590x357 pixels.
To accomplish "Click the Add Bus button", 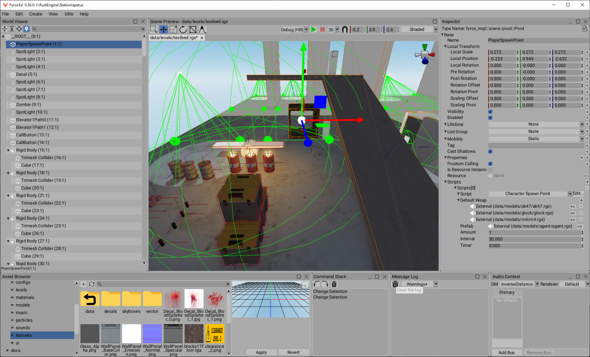I will (506, 352).
